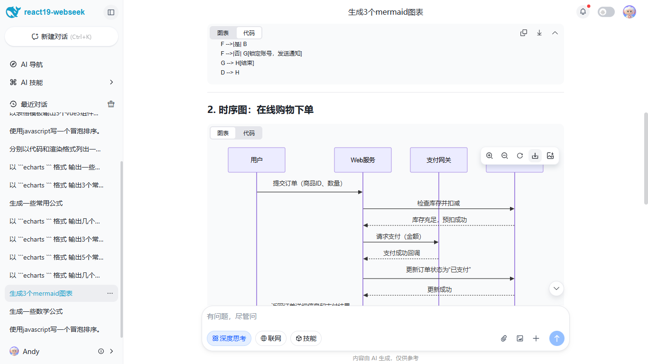
Task: Click the 最近对话 section label
Action: click(34, 104)
